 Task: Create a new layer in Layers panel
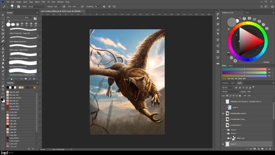266,149
